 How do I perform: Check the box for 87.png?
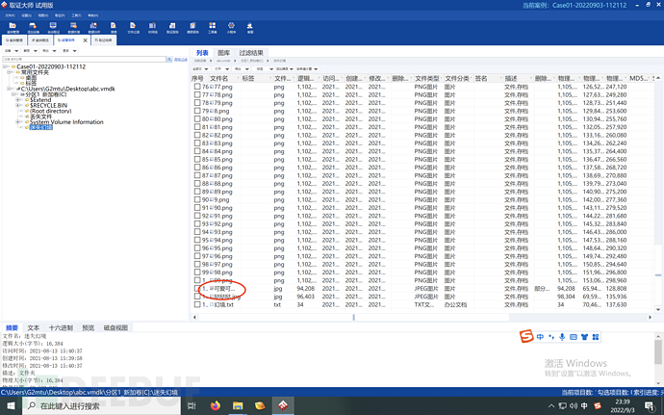[x=197, y=175]
